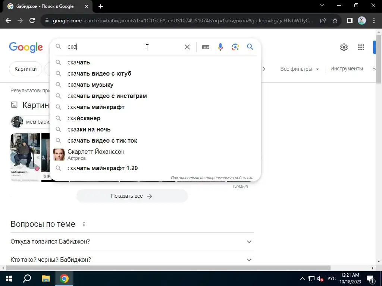Share this page from address bar

pyautogui.click(x=323, y=21)
